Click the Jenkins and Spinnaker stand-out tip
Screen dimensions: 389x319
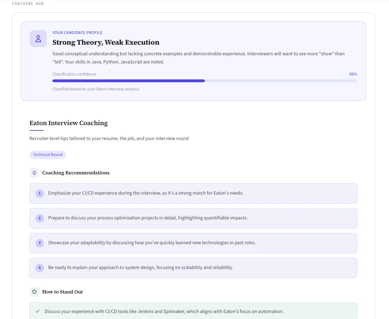pos(193,311)
